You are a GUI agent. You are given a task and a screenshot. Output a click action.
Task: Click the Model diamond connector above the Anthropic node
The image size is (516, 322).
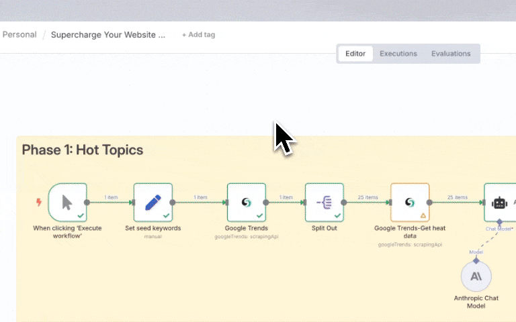click(x=476, y=261)
